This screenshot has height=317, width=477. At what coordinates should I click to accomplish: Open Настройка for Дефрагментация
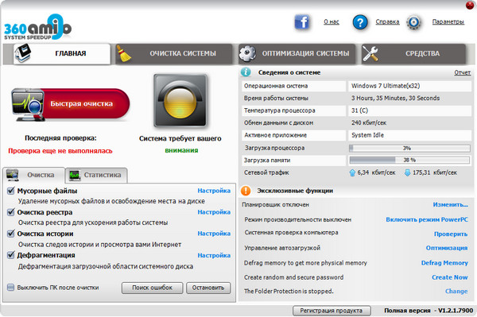[214, 255]
